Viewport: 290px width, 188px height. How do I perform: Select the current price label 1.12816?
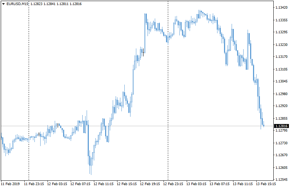(x=282, y=126)
